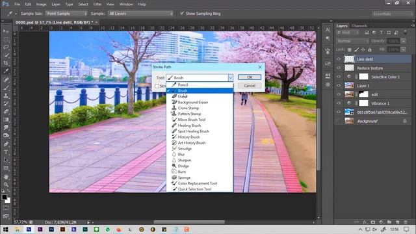Choose Smudge from the tool list
The image size is (416, 234).
click(x=200, y=149)
